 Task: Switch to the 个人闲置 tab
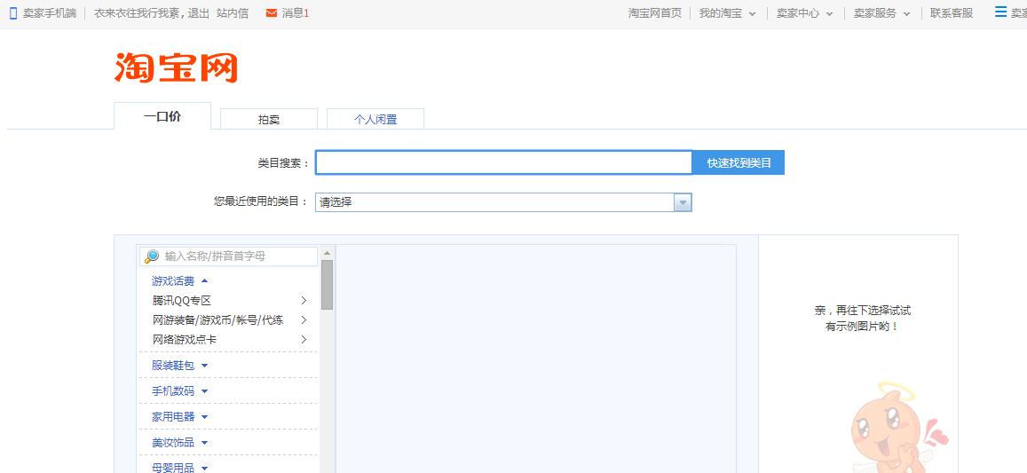375,119
